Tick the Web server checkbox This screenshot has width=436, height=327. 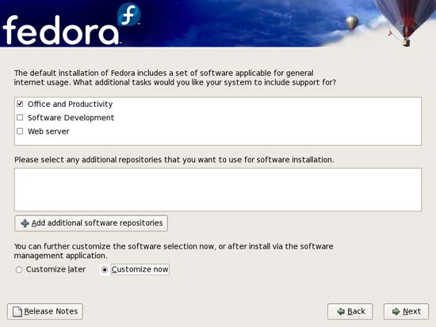20,131
